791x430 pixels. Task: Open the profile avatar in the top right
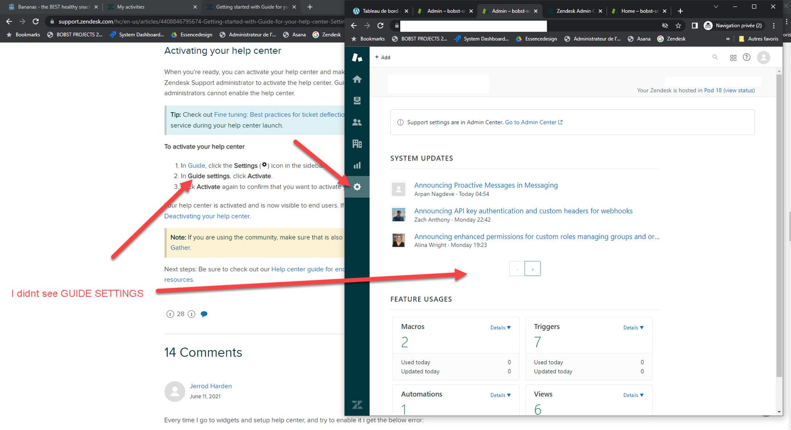pos(764,57)
